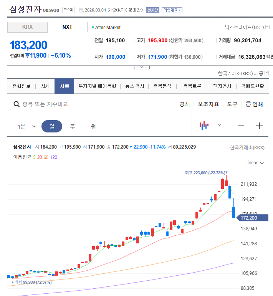Select the NXT exchange tab
The image size is (273, 296).
67,27
